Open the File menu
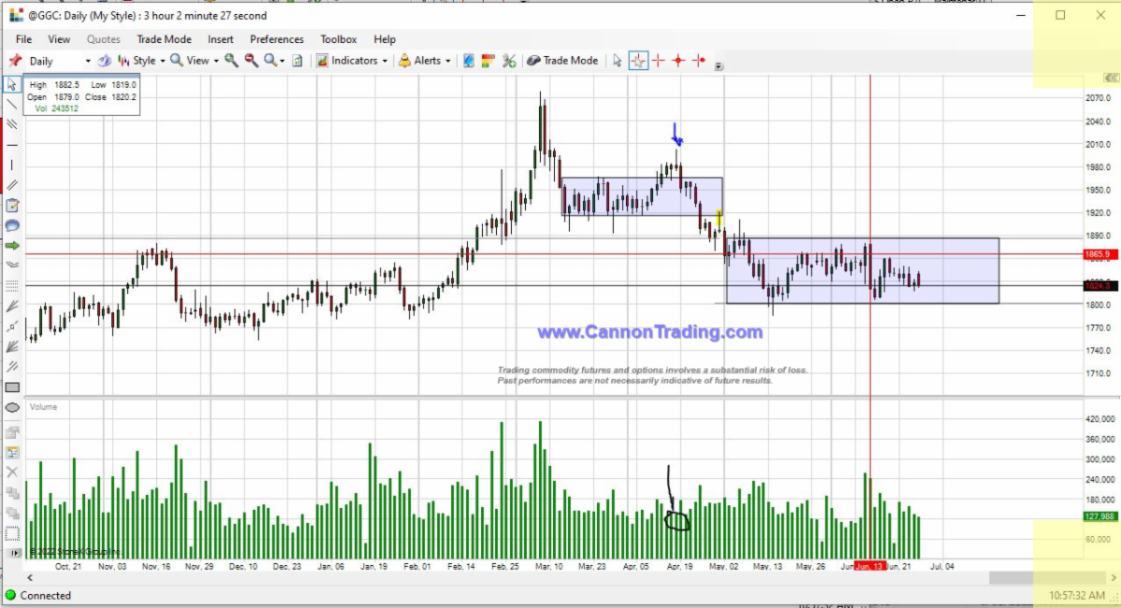This screenshot has width=1121, height=608. [x=23, y=39]
